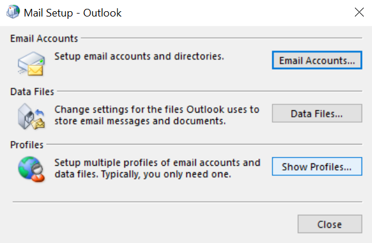The height and width of the screenshot is (243, 372).
Task: Click the globe and user Profiles icon
Action: point(31,169)
